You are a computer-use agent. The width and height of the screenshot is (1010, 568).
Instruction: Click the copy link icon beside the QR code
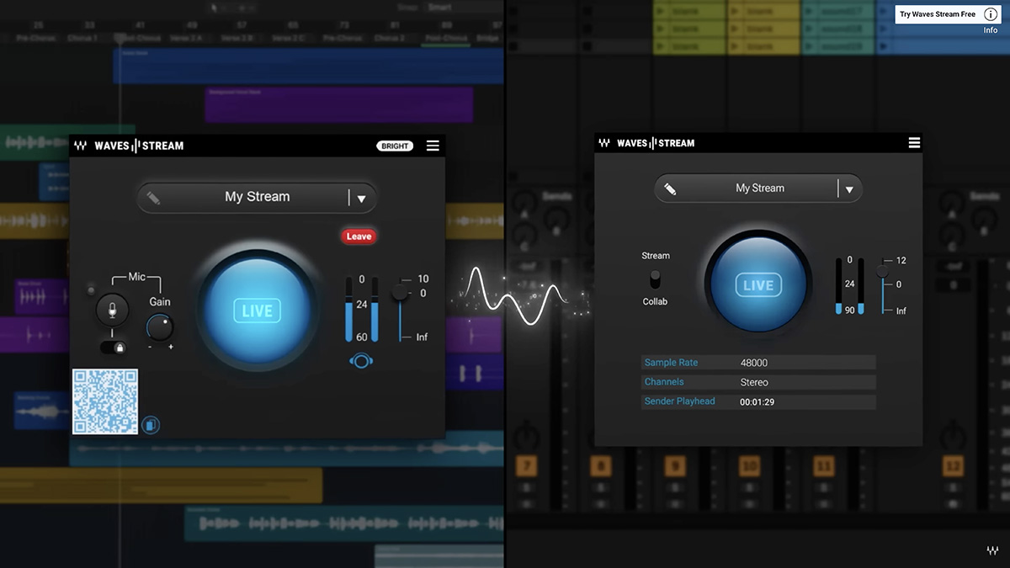click(151, 423)
